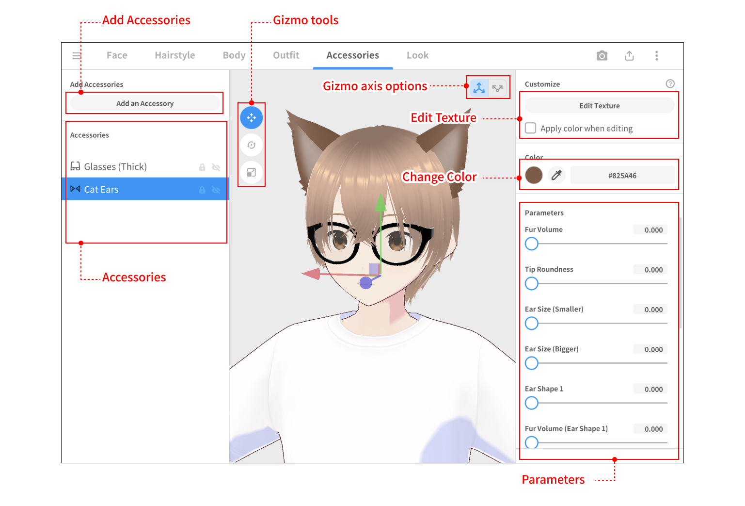
Task: Open the Outfit tab
Action: (x=286, y=55)
